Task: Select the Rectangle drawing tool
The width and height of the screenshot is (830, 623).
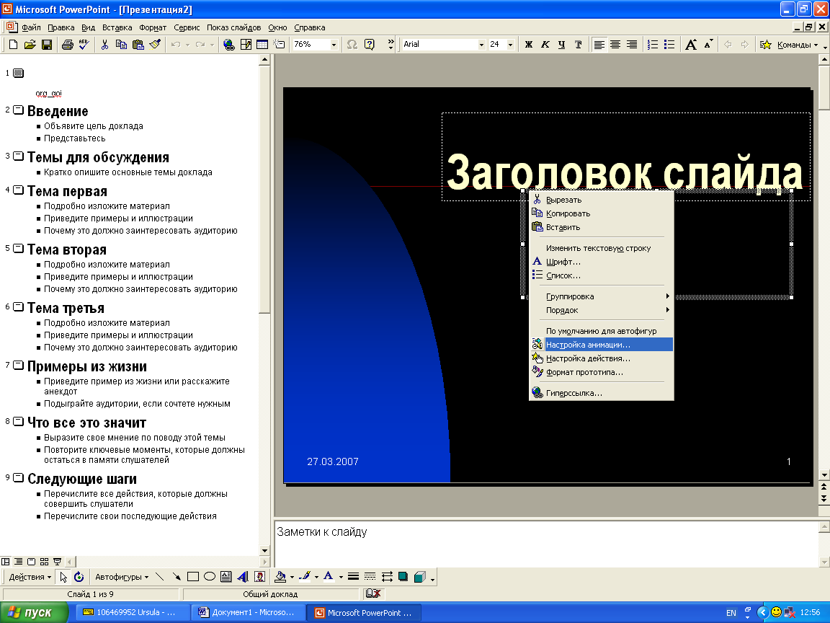Action: (x=193, y=577)
